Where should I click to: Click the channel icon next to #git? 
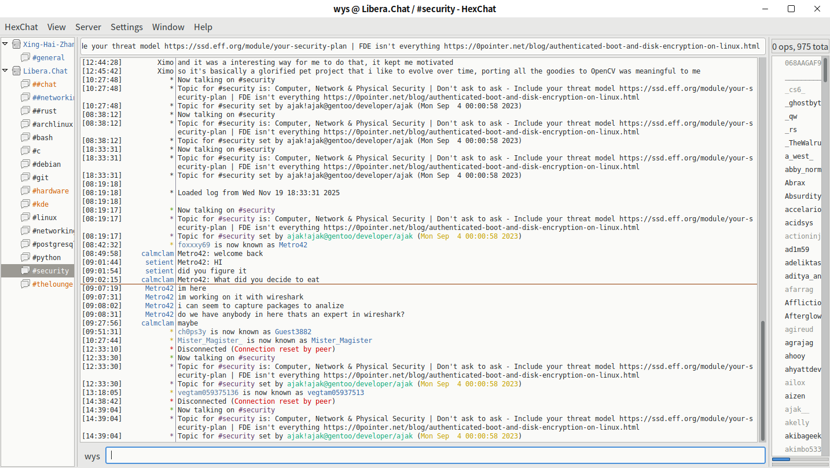[25, 178]
